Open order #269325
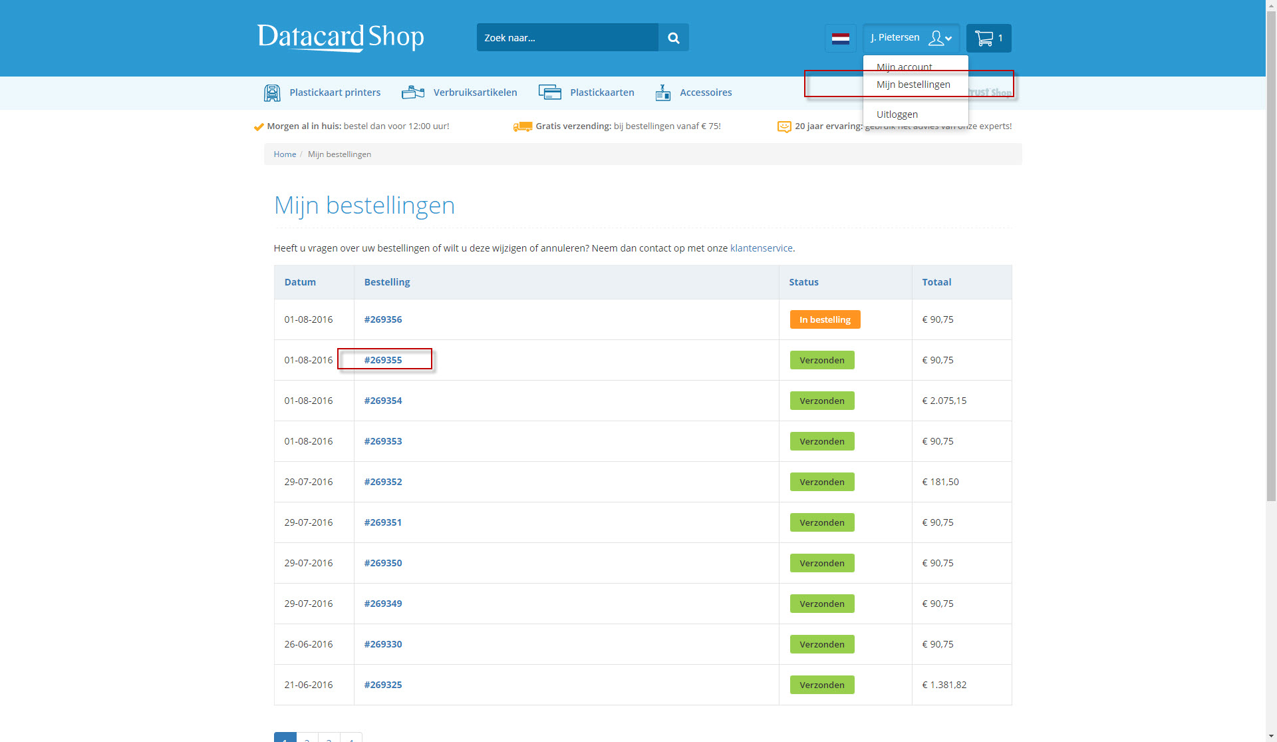 (383, 685)
